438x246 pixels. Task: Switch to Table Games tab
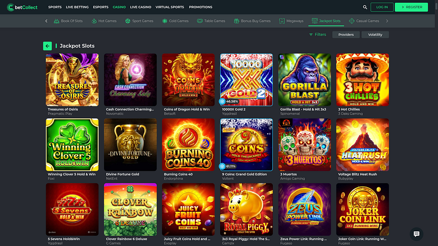tap(211, 21)
